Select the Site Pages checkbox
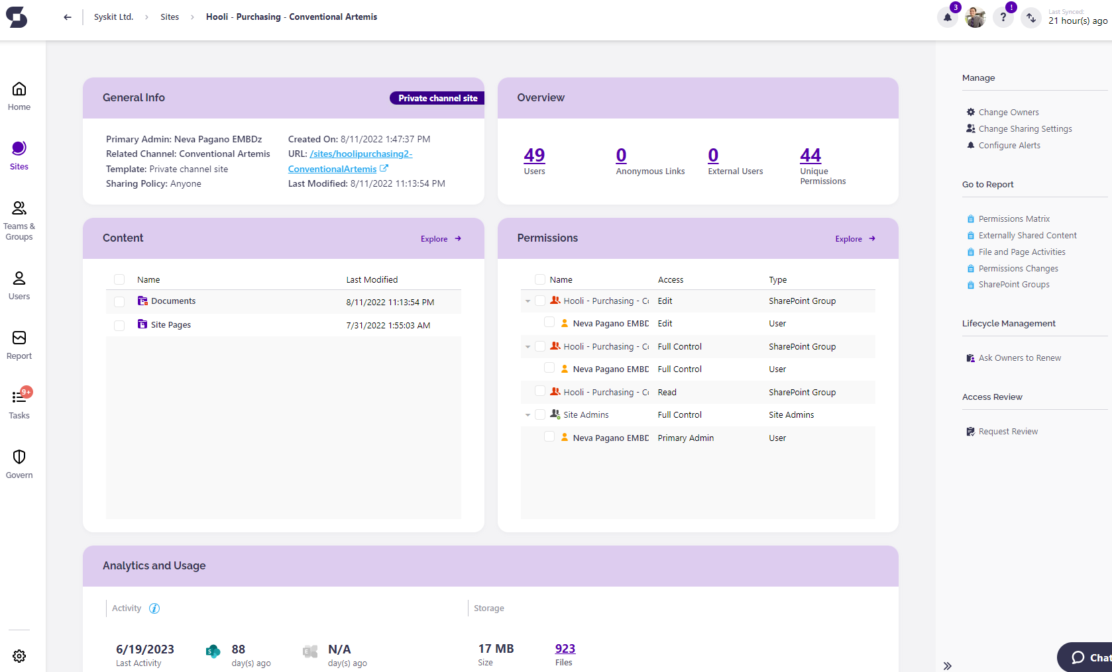 pos(119,325)
